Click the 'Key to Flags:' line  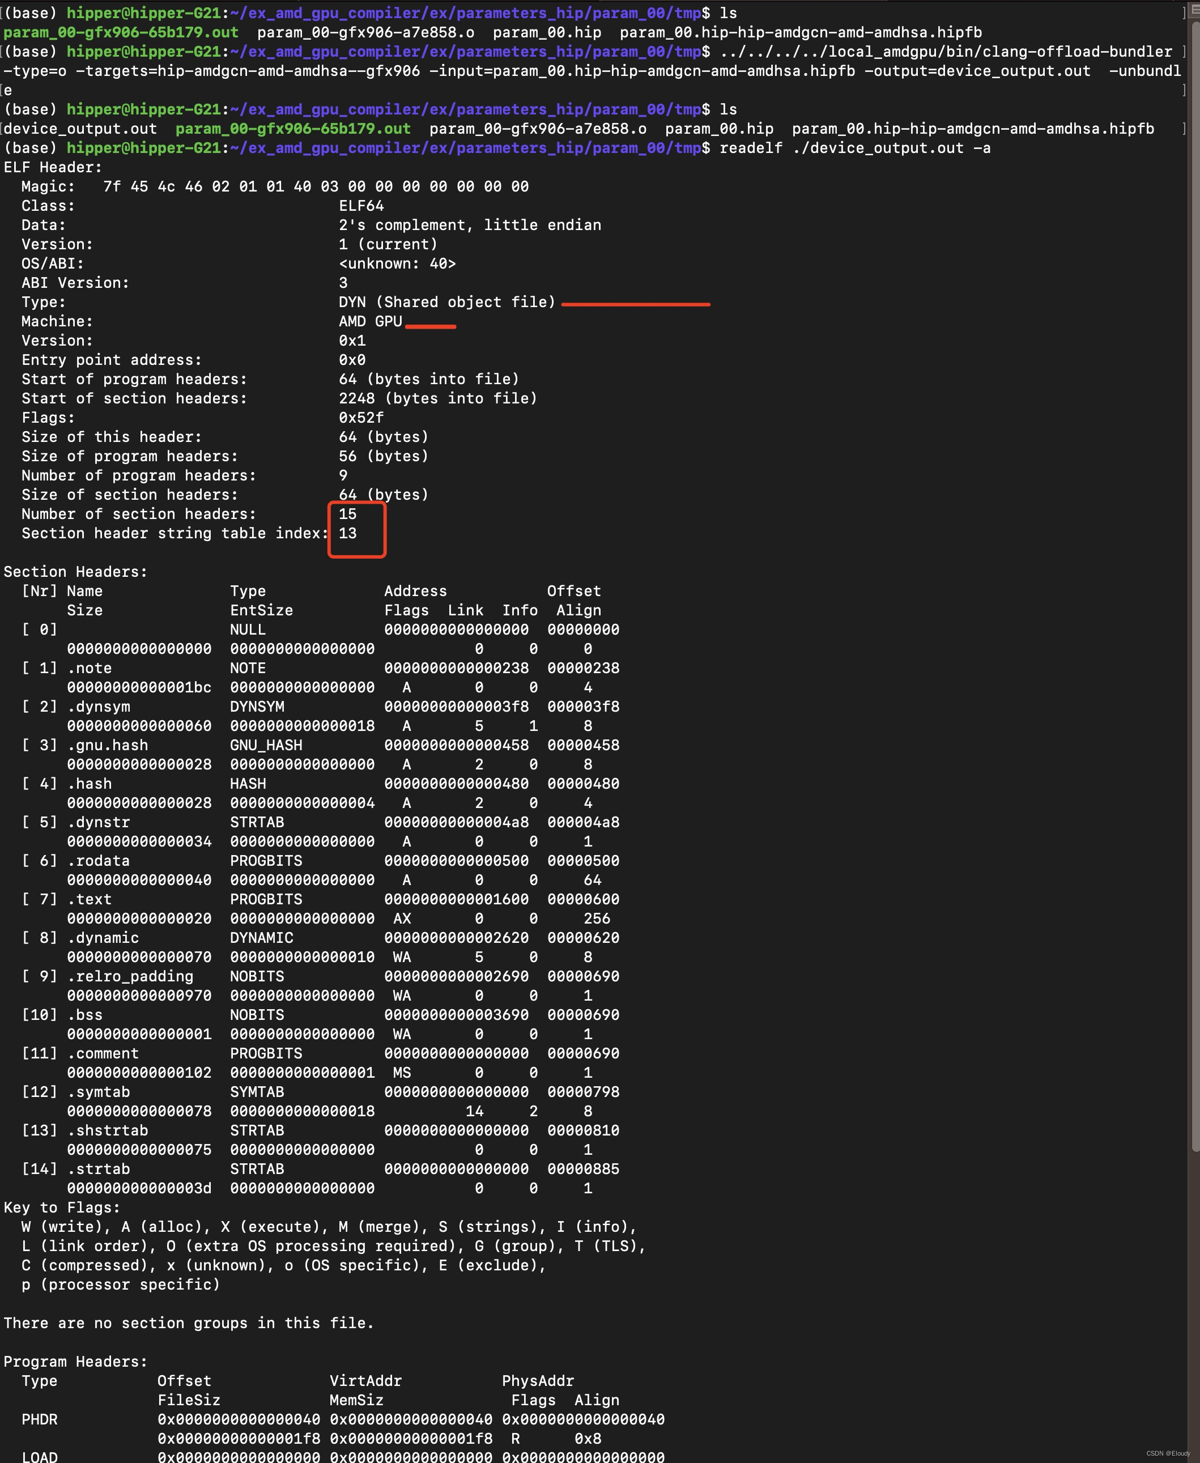click(x=62, y=1208)
